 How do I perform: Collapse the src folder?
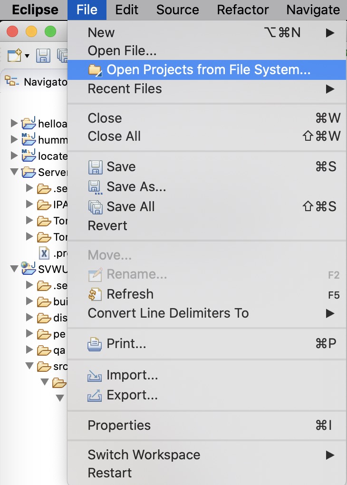point(29,366)
